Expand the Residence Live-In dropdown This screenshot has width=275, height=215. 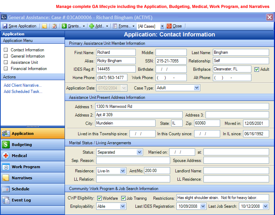[123, 171]
